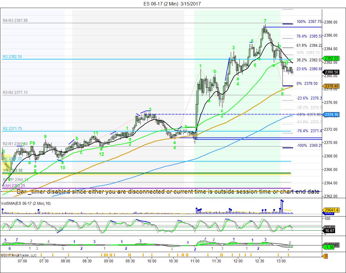Click the 07:00 time axis label
The width and height of the screenshot is (346, 273).
pyautogui.click(x=22, y=261)
